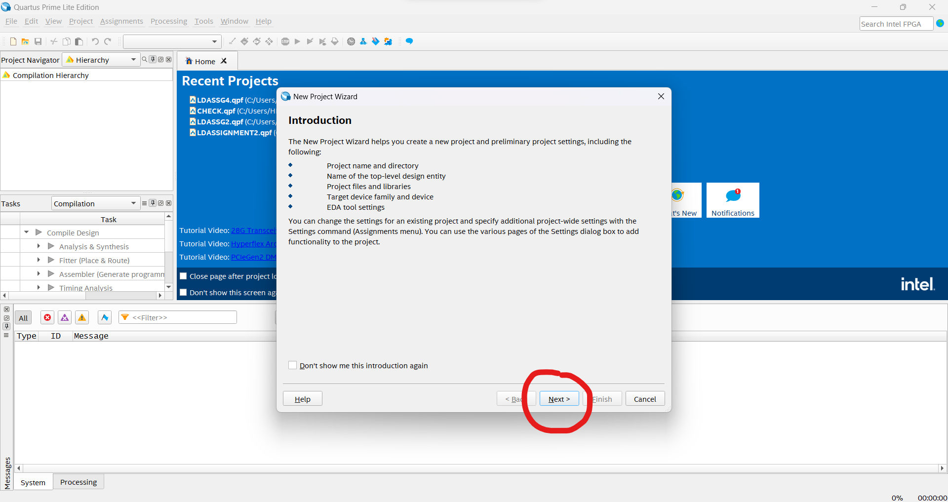Screen dimensions: 948x502
Task: Click the Undo arrow icon
Action: [x=95, y=41]
